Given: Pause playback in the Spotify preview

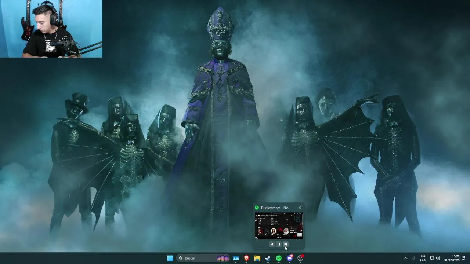Looking at the screenshot, I should tap(279, 244).
